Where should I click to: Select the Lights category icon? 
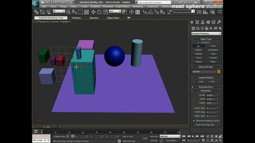[x=202, y=28]
